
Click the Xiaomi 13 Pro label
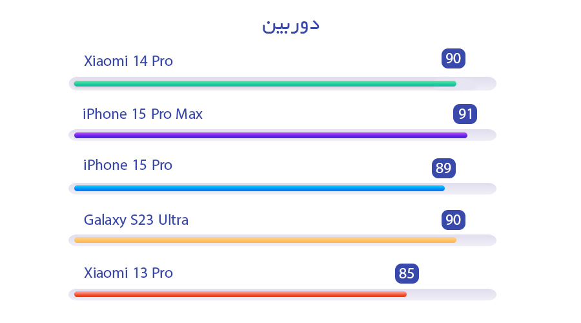point(128,273)
